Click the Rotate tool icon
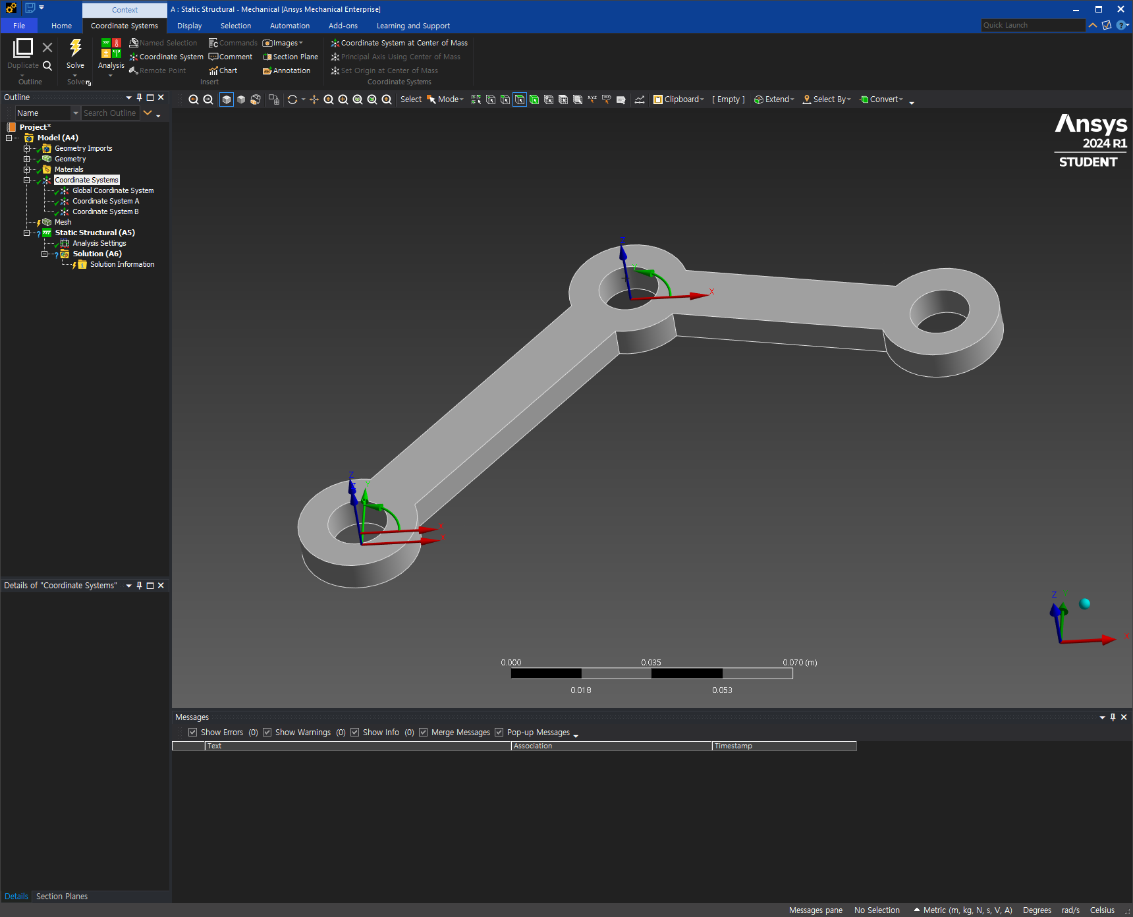Viewport: 1133px width, 917px height. [292, 99]
